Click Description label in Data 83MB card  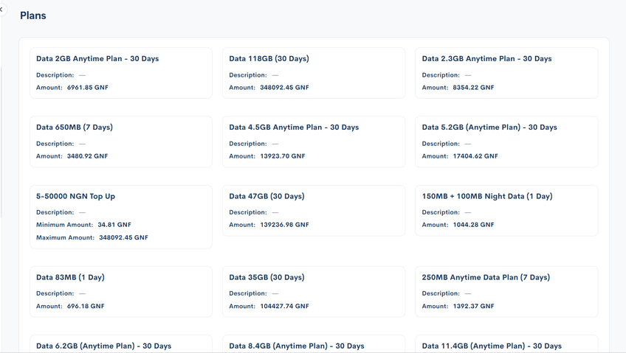click(x=55, y=293)
